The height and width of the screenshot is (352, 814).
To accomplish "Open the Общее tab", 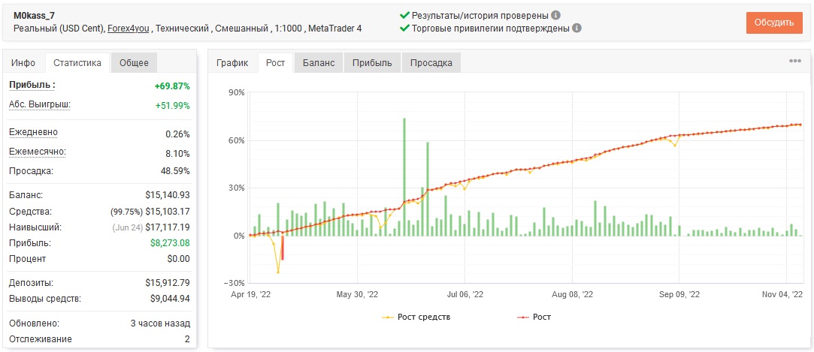I will (134, 63).
